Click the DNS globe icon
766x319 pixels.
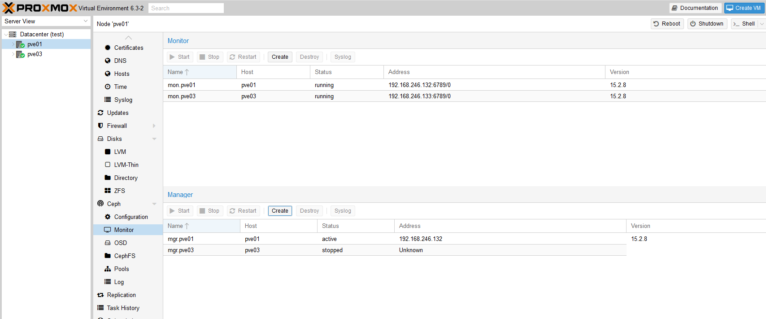point(108,61)
